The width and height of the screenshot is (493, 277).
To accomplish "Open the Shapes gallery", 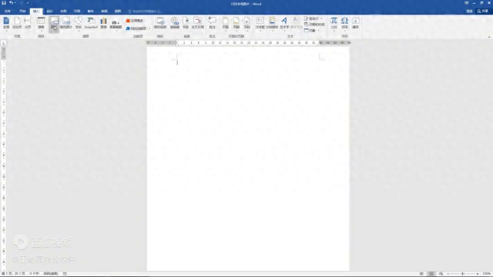I will [x=79, y=23].
